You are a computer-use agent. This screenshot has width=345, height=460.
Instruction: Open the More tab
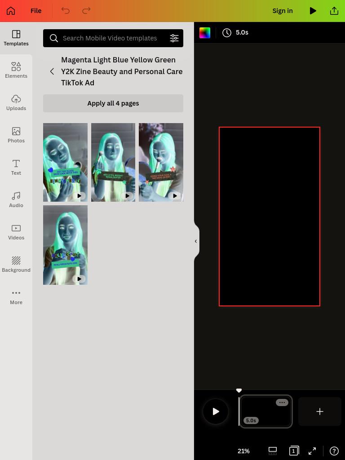pos(16,297)
